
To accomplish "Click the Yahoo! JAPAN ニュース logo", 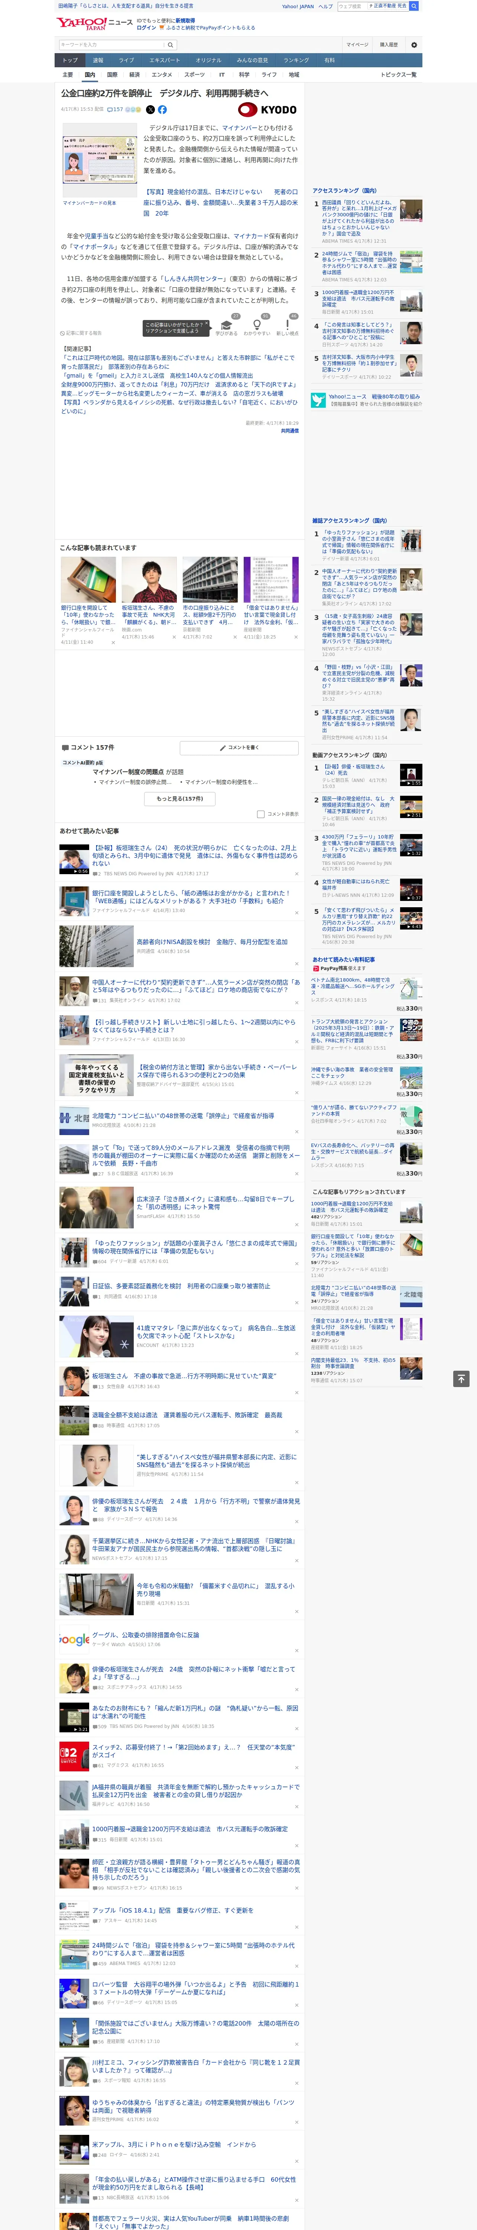I will (94, 23).
